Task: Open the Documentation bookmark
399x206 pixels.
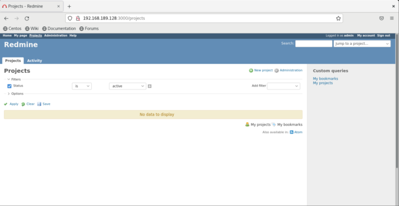Action: pyautogui.click(x=59, y=28)
